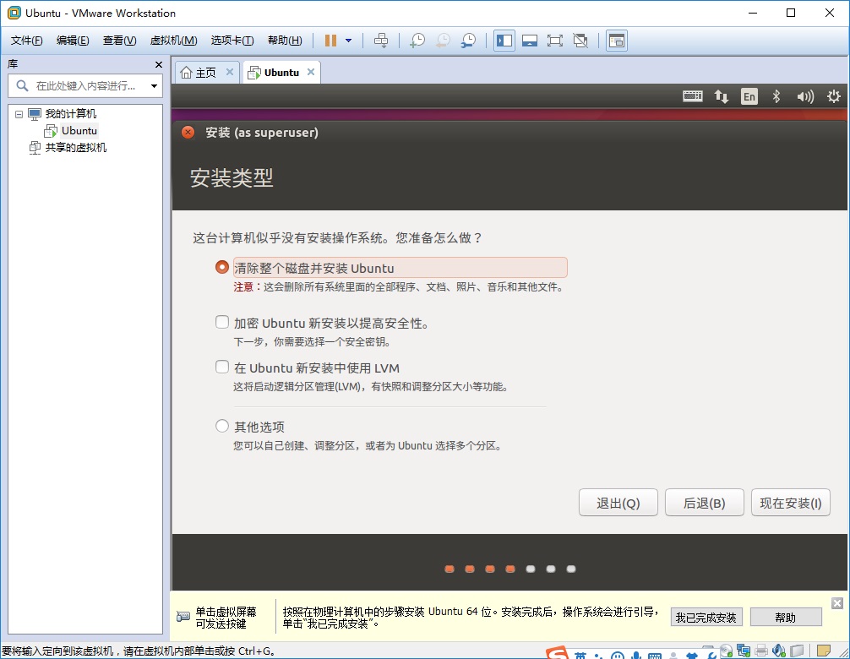Click the 我已完成安装 button

click(706, 618)
